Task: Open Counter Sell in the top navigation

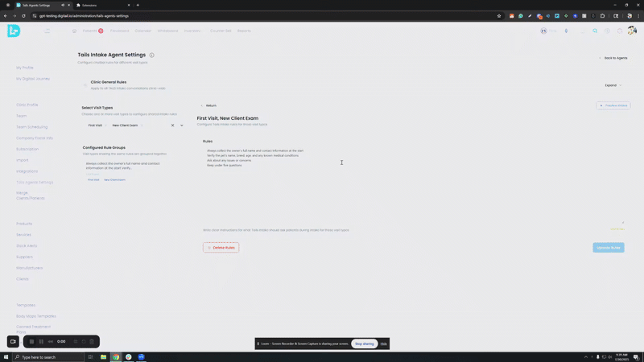Action: tap(221, 31)
